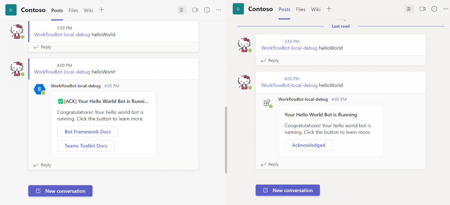Click the info icon in right pane header

(x=434, y=9)
